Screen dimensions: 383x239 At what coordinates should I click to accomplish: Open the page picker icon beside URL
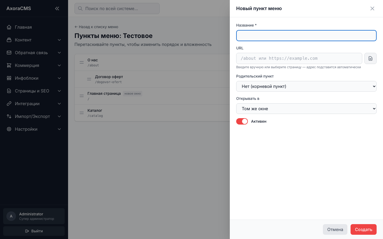pos(370,58)
